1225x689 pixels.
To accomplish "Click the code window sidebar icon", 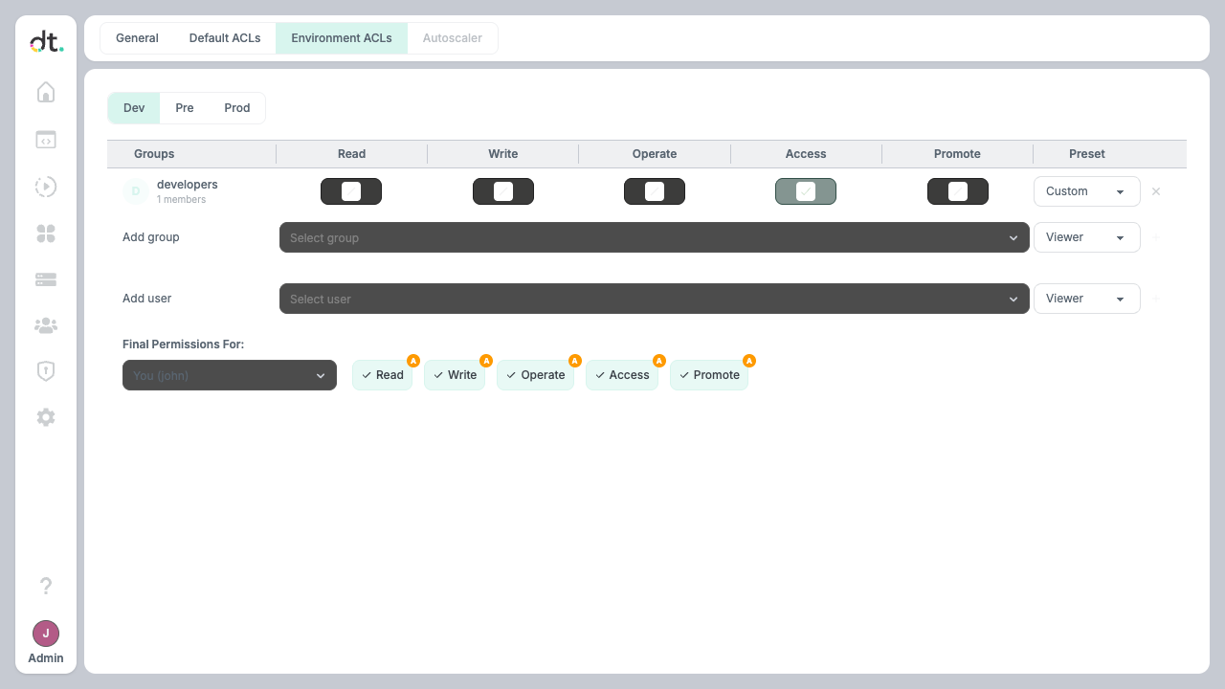I will (x=46, y=140).
